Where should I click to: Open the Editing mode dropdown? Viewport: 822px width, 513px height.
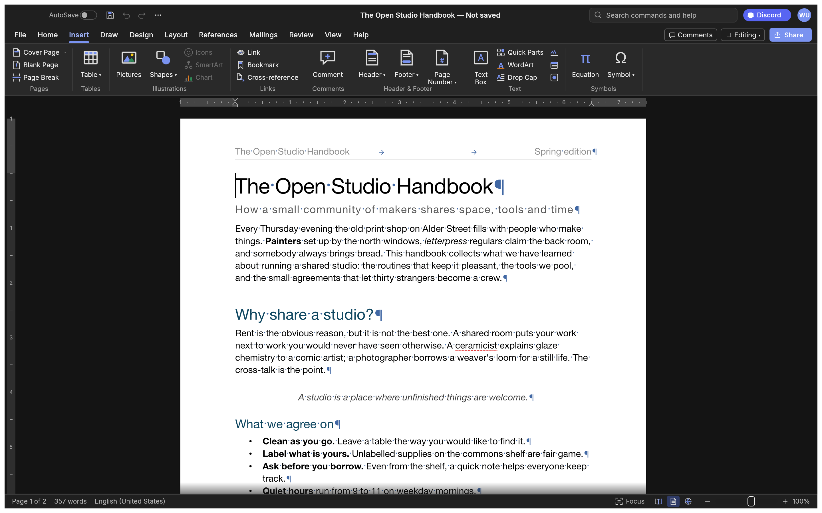(743, 35)
